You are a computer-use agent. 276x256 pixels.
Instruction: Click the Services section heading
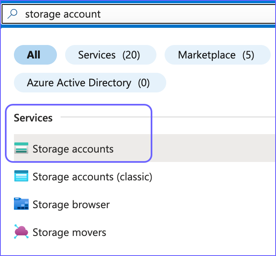[x=33, y=118]
